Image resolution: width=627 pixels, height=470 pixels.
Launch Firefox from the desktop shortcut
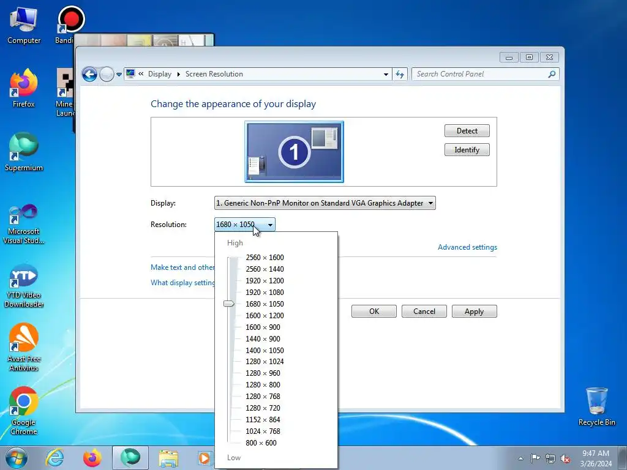pos(24,89)
